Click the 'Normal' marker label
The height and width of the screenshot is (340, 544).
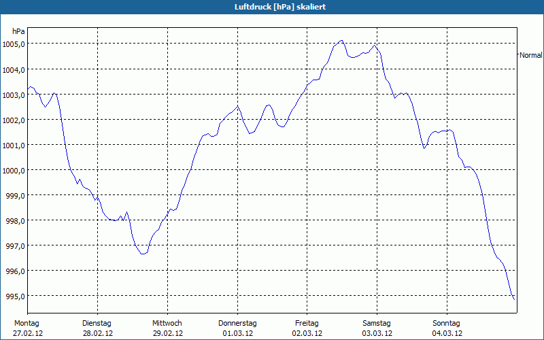click(531, 55)
